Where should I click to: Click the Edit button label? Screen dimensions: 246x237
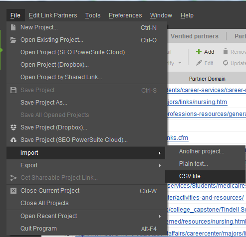pyautogui.click(x=209, y=63)
